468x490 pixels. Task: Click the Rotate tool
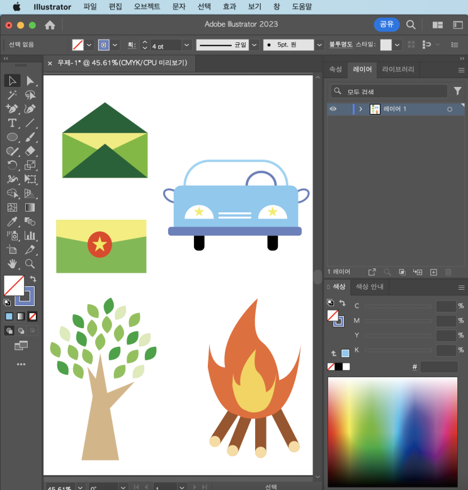[x=12, y=165]
